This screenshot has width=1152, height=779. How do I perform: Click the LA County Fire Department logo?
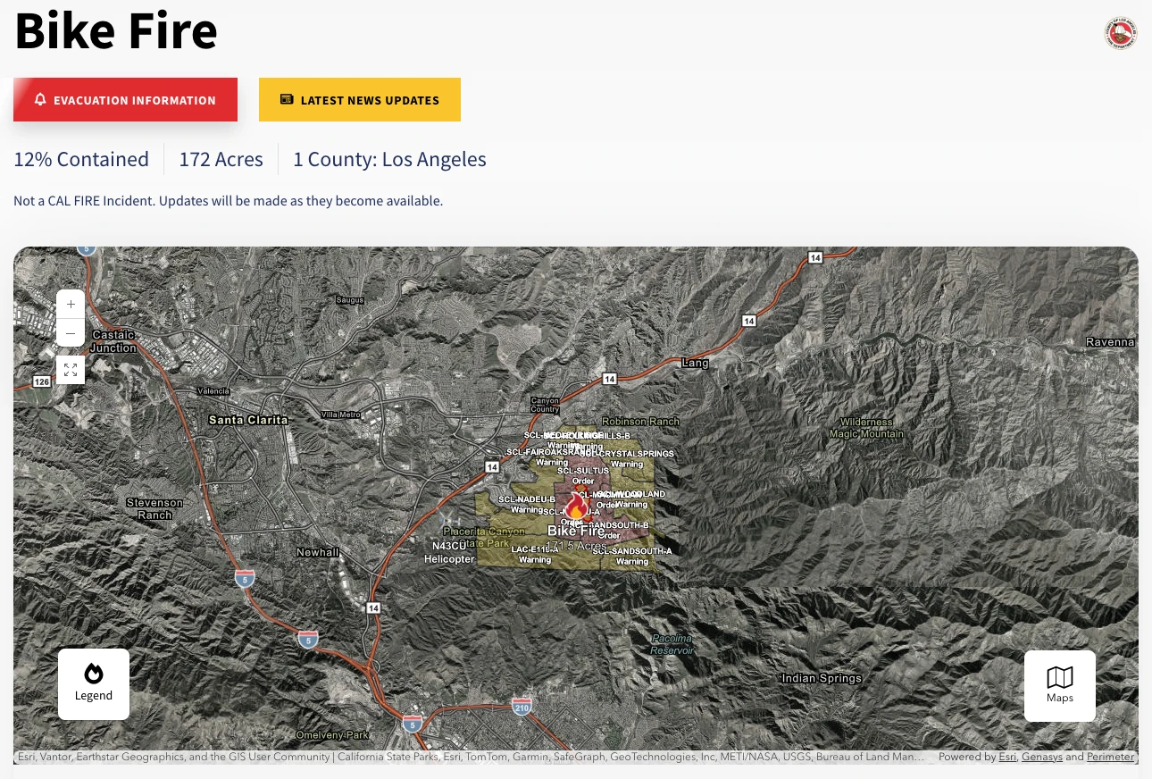point(1121,33)
